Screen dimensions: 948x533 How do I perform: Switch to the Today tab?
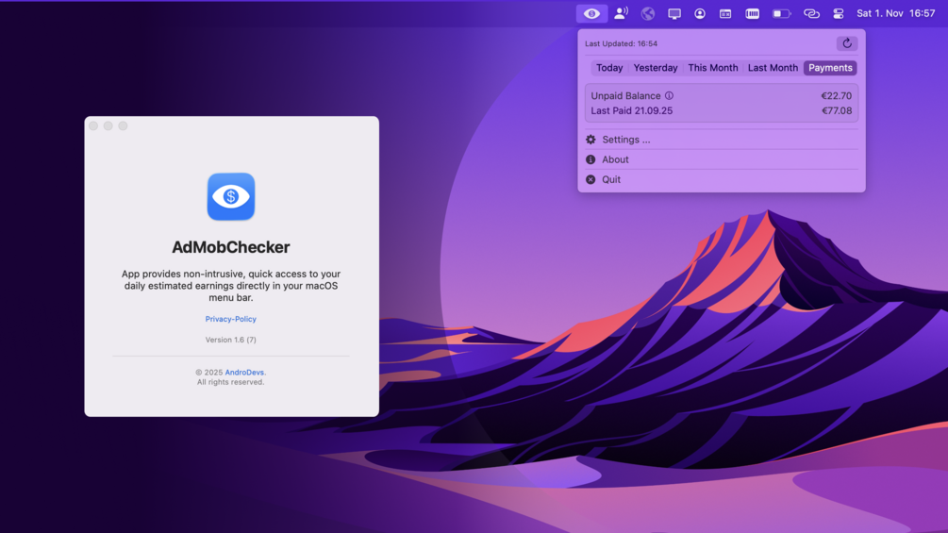609,68
